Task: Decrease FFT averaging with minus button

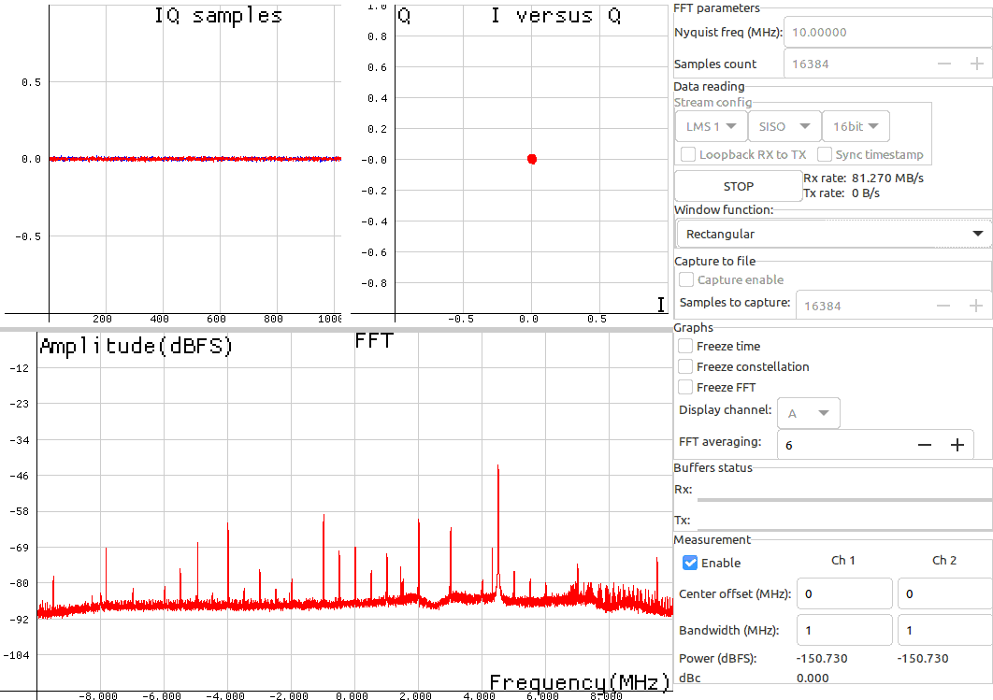Action: point(925,445)
